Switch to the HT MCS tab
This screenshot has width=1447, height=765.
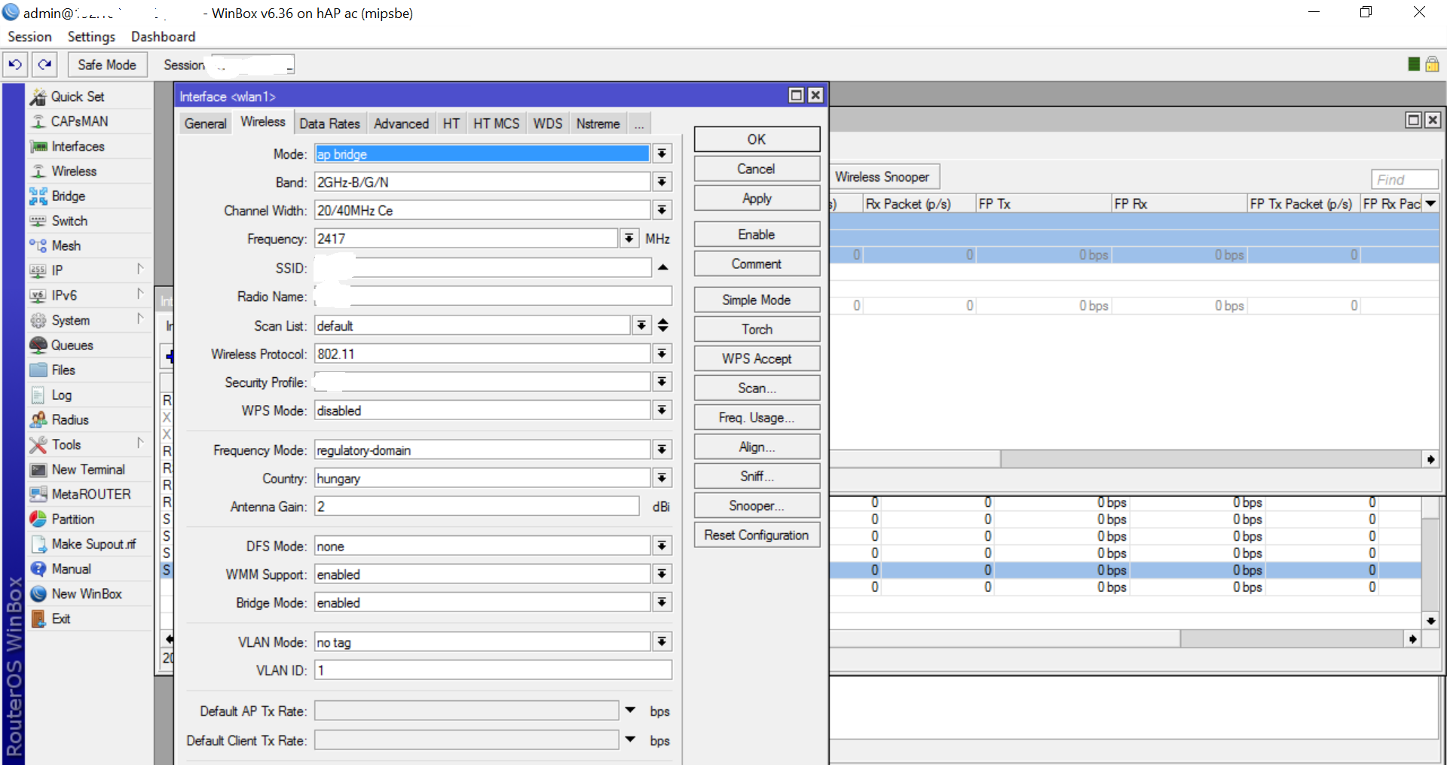[x=496, y=123]
